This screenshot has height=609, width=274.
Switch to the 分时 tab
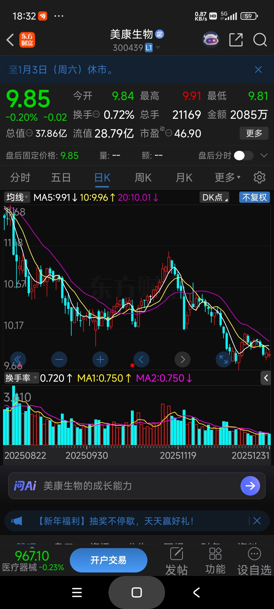[20, 177]
